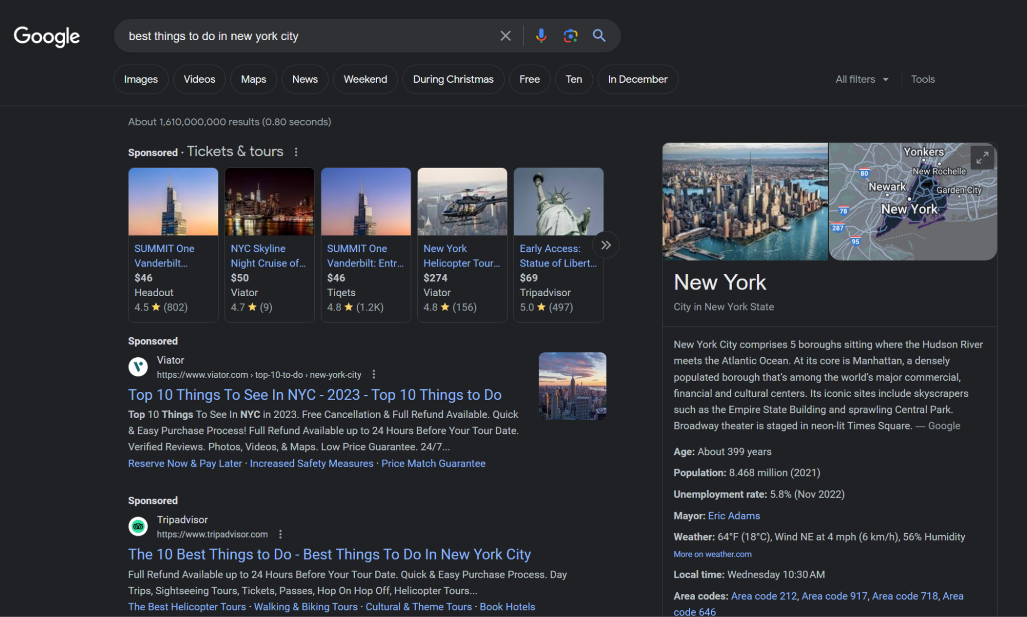Click the Viator favicon icon
Viewport: 1027px width, 617px height.
(138, 367)
